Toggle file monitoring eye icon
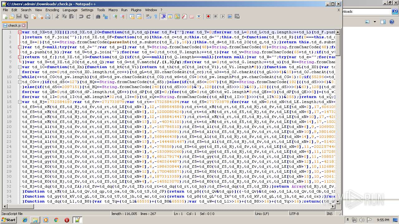 [x=199, y=16]
